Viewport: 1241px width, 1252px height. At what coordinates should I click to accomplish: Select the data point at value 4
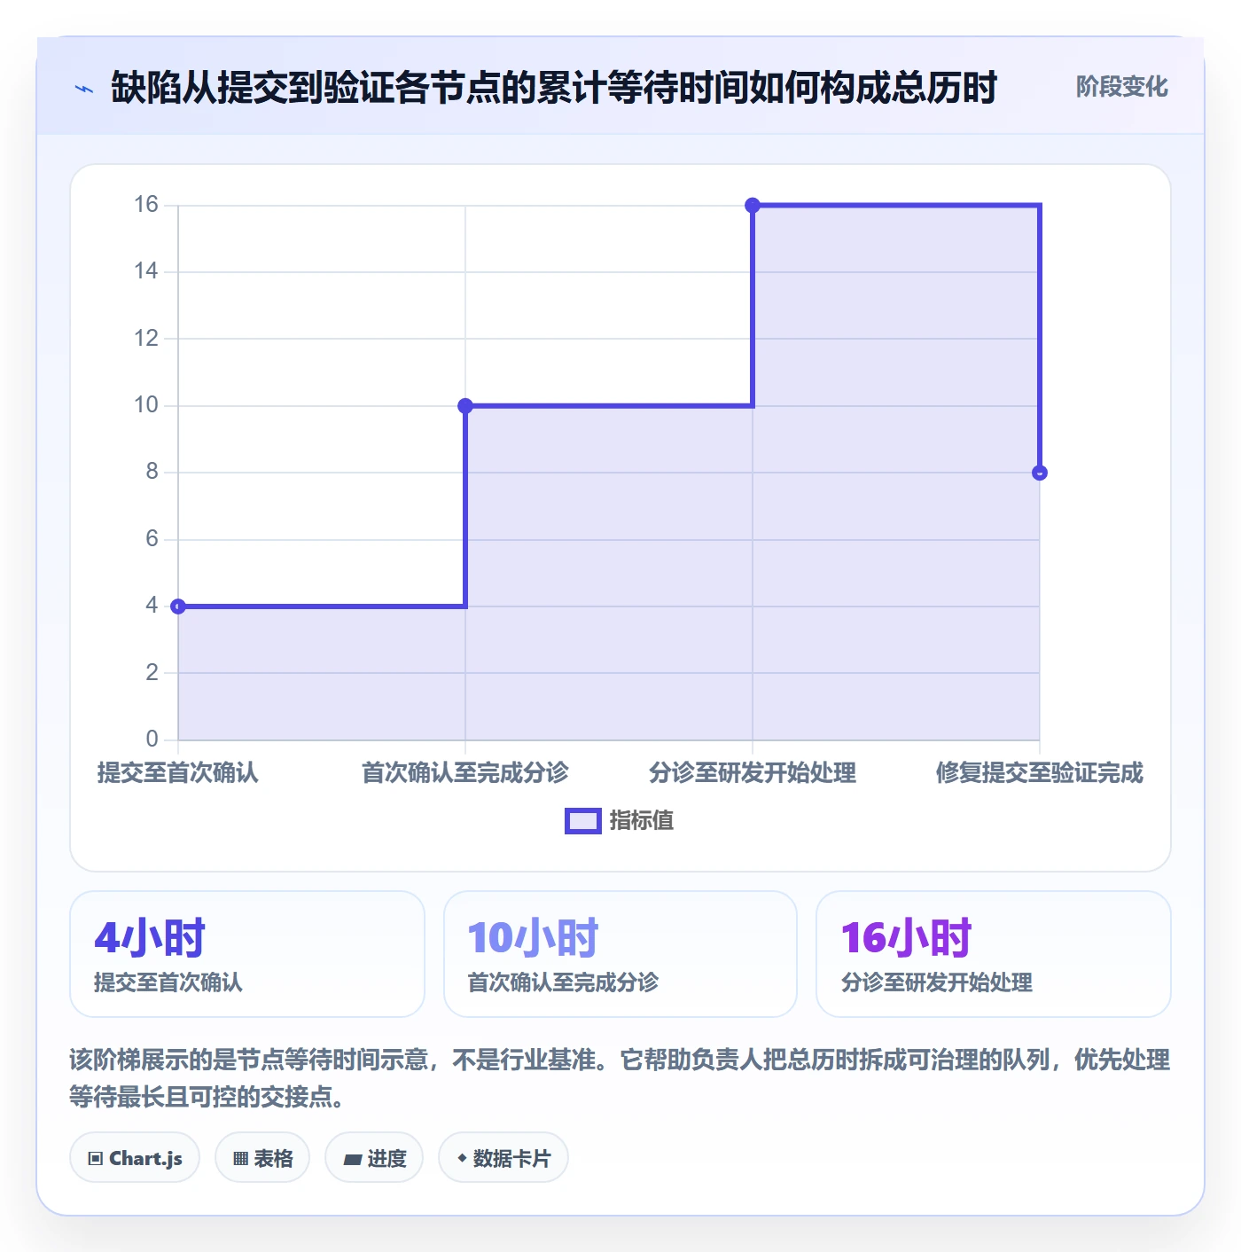pyautogui.click(x=178, y=606)
